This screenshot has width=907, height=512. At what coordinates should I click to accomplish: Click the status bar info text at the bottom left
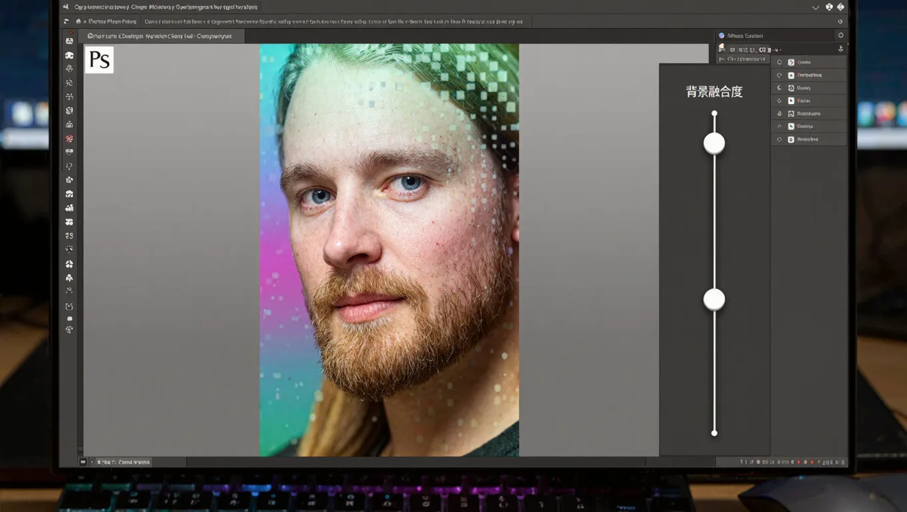click(x=123, y=461)
